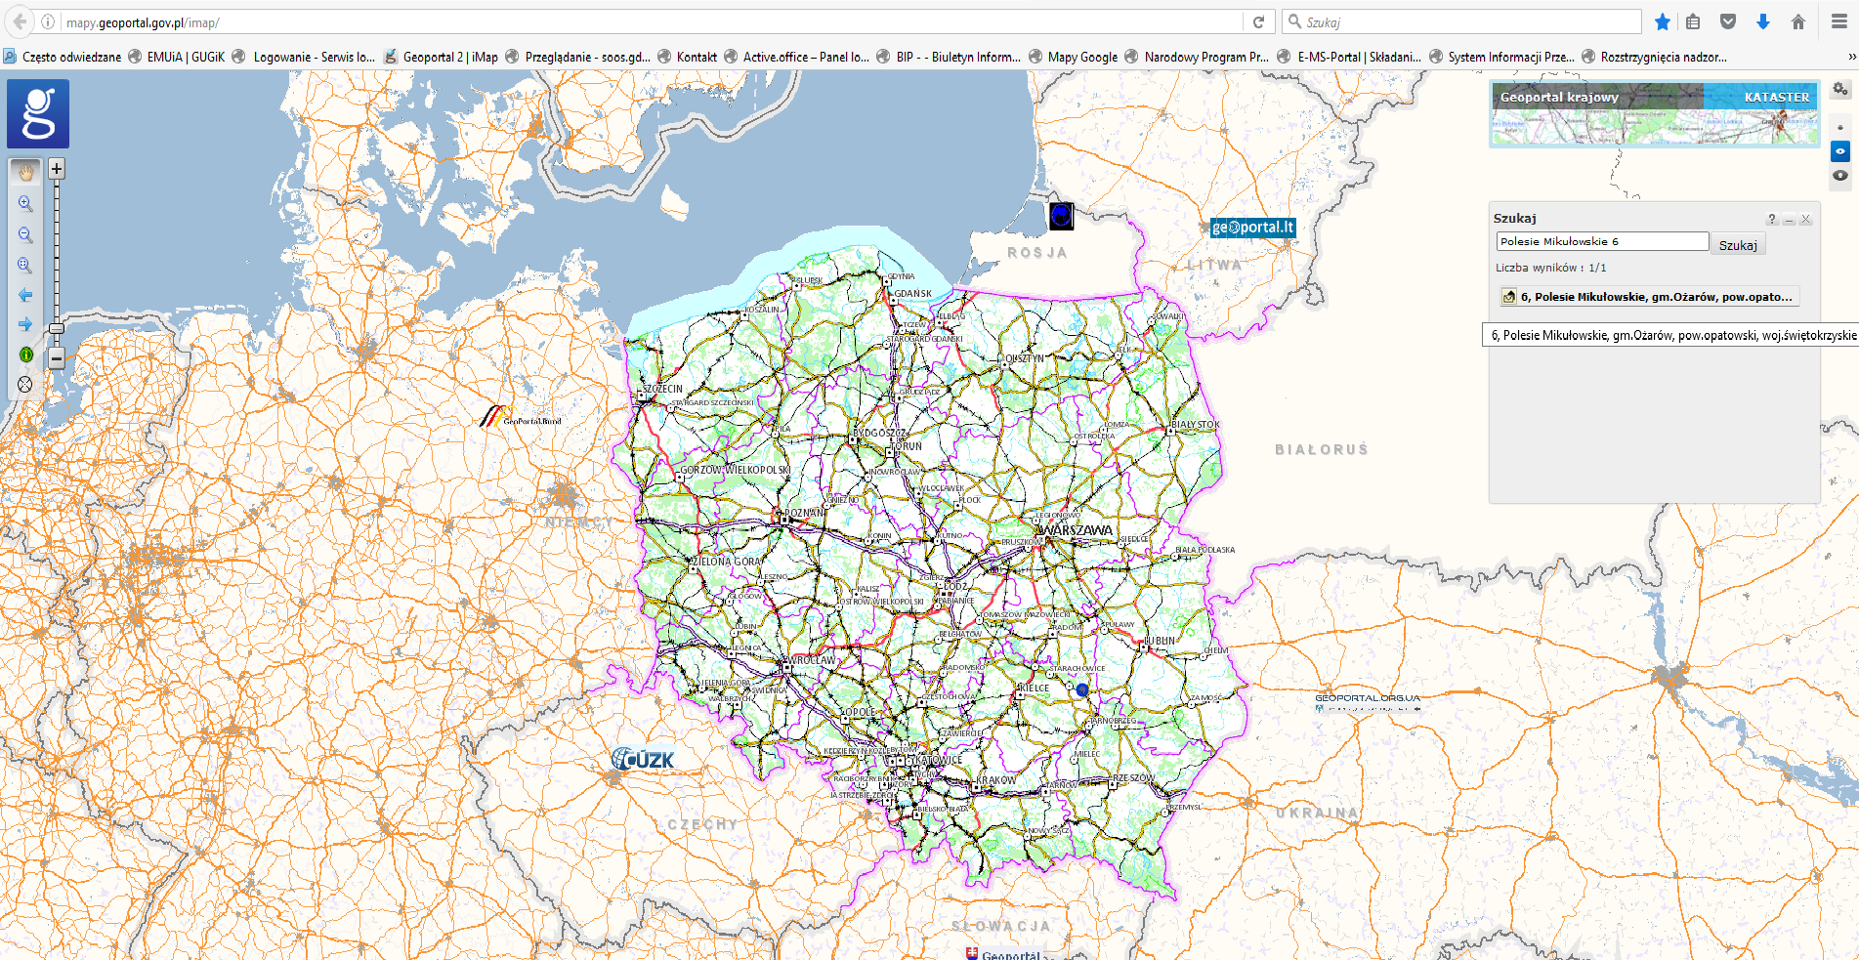Select the green info identify tool

[25, 355]
